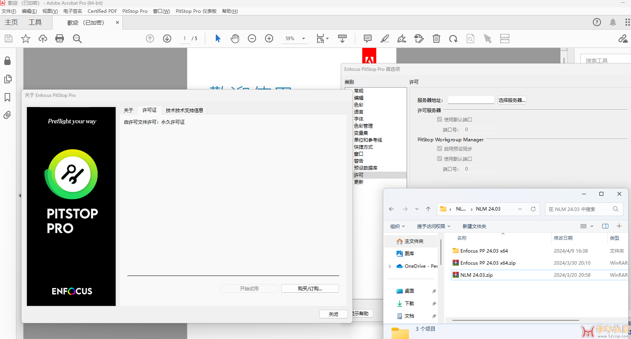Click the Sign document pen icon
The image size is (631, 339).
pyautogui.click(x=402, y=39)
